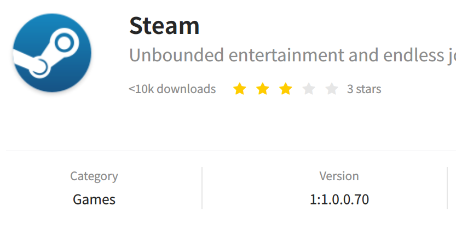Click the fifth gray rating star

[x=332, y=89]
